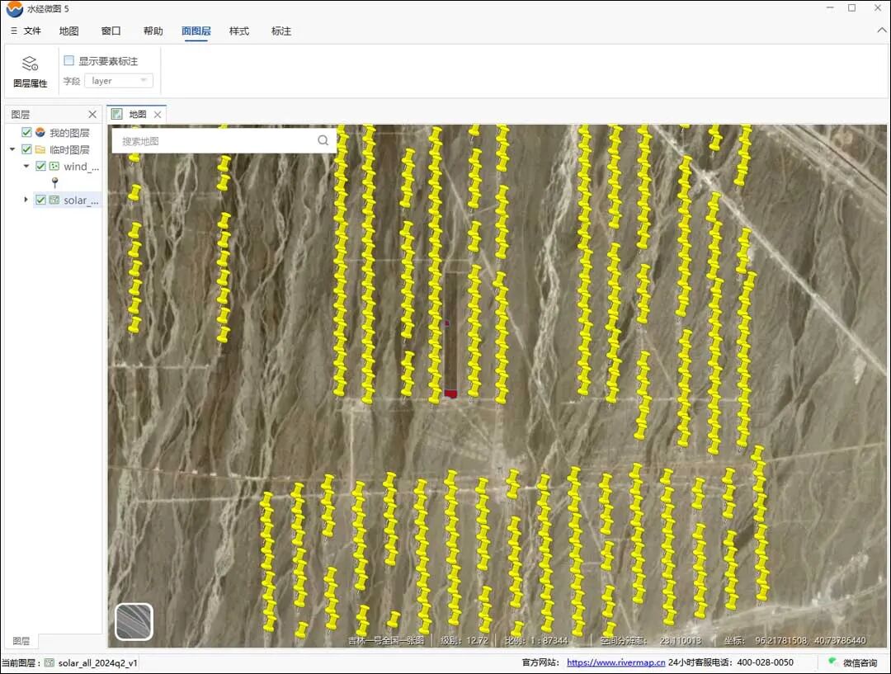Select 我的图层 label in layer tree
Image resolution: width=891 pixels, height=674 pixels.
click(x=69, y=133)
